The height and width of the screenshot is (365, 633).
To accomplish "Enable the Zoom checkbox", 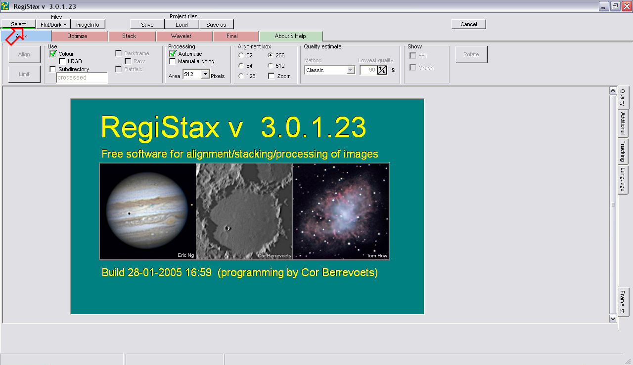I will tap(271, 76).
